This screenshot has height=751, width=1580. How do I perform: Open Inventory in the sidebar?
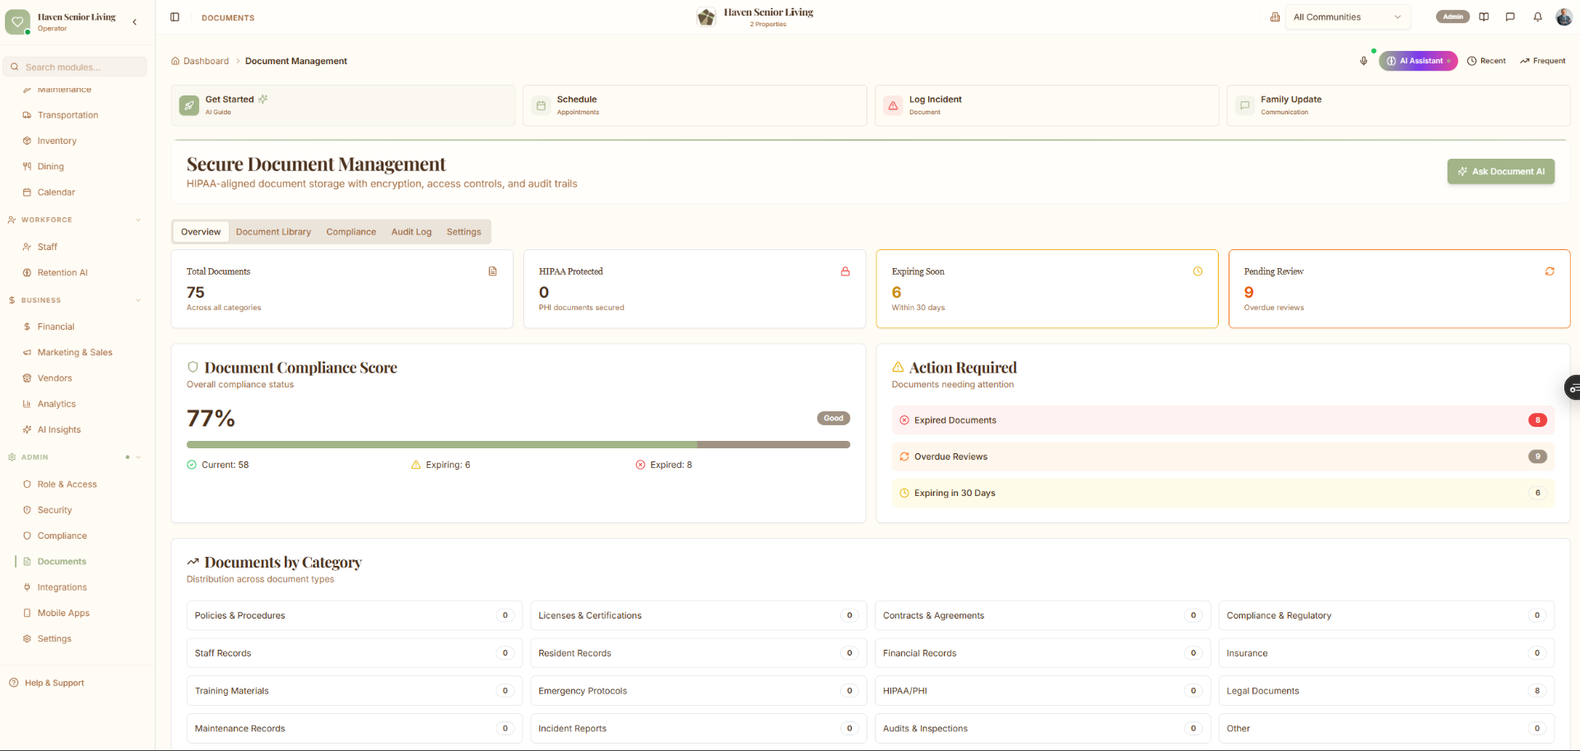57,141
